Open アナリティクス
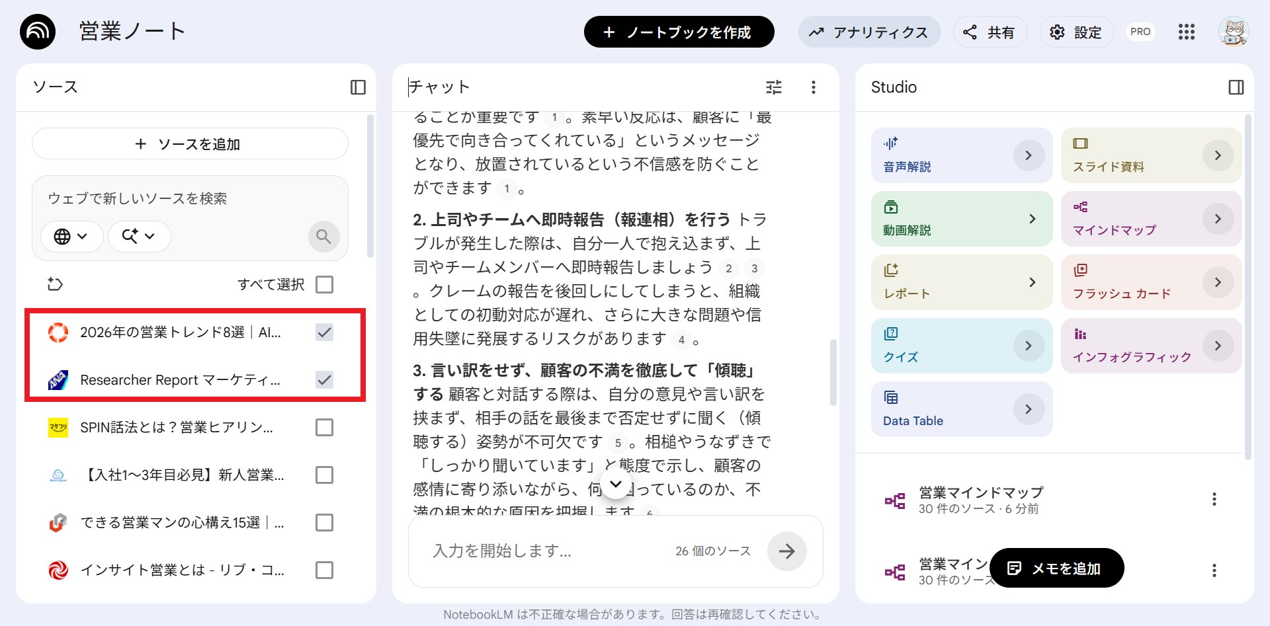Image resolution: width=1270 pixels, height=626 pixels. [869, 32]
